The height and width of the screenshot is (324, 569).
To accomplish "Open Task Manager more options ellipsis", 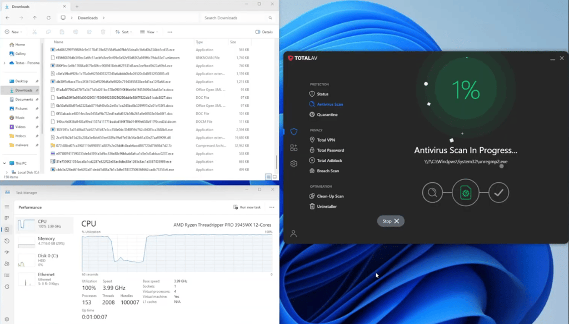I will pyautogui.click(x=272, y=207).
